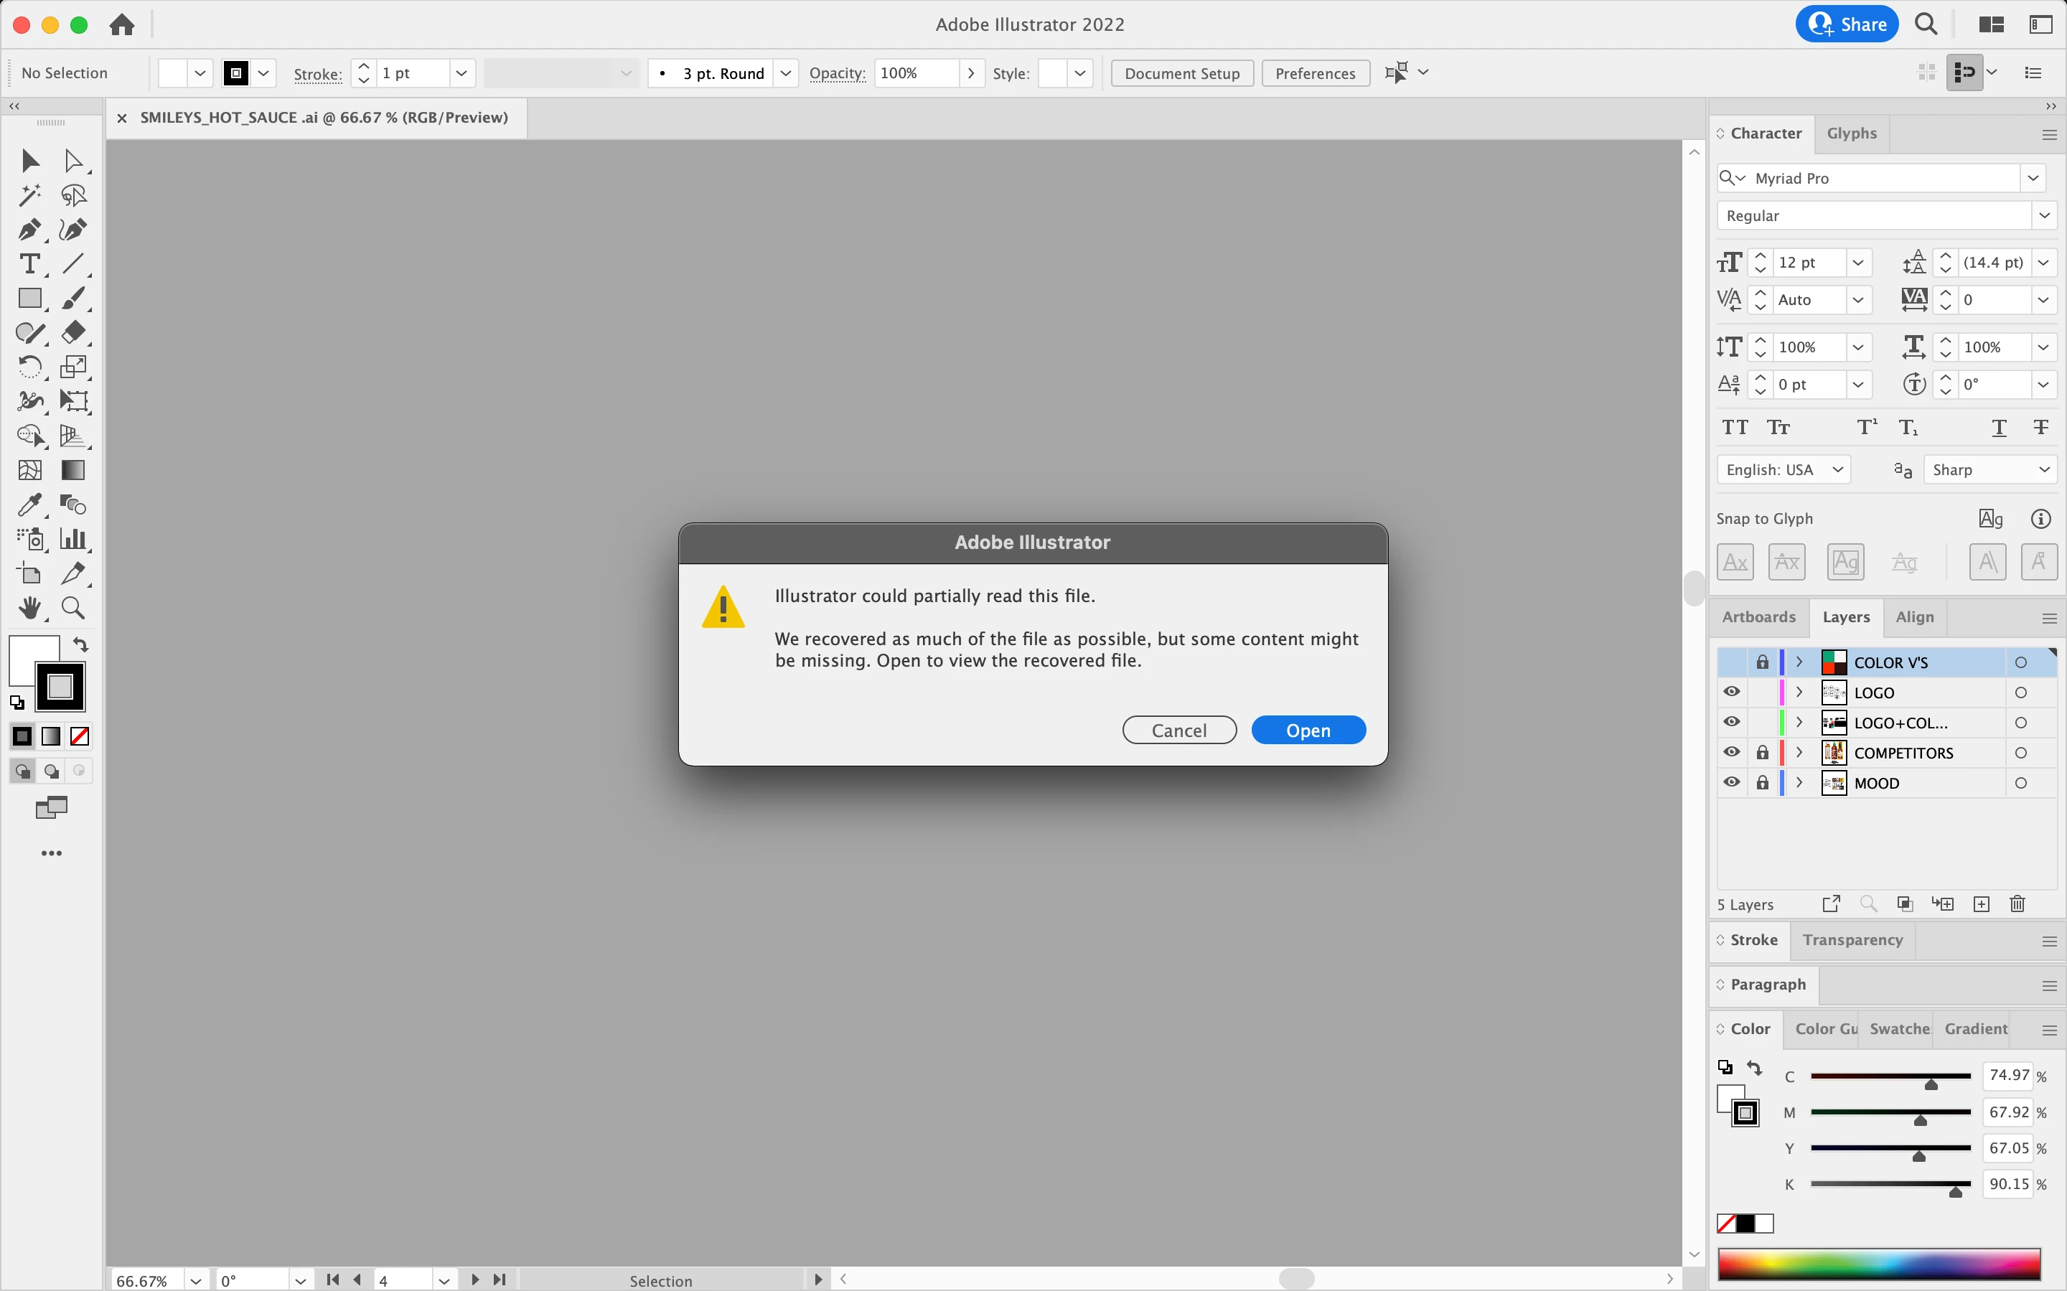2067x1291 pixels.
Task: Open the Glyphs tab
Action: tap(1851, 133)
